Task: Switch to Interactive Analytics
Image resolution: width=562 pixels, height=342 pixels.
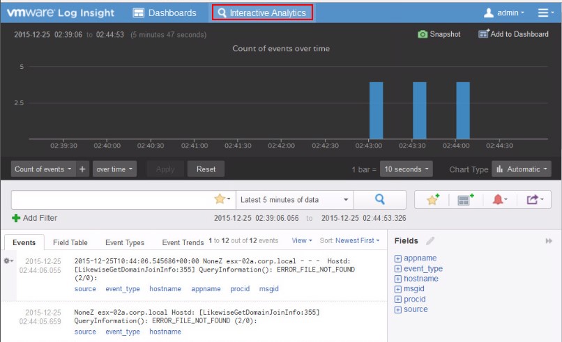Action: (x=262, y=13)
